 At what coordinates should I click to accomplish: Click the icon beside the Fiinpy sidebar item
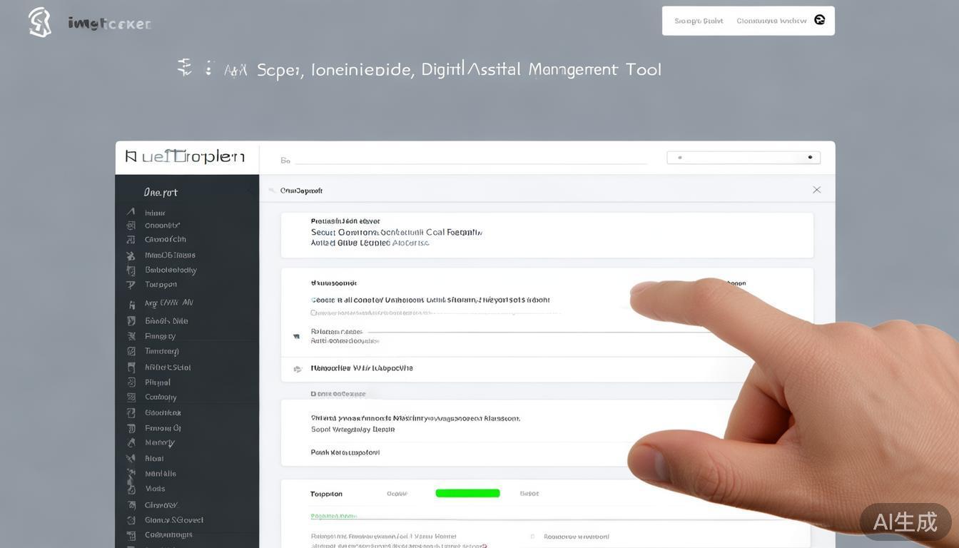[x=131, y=336]
